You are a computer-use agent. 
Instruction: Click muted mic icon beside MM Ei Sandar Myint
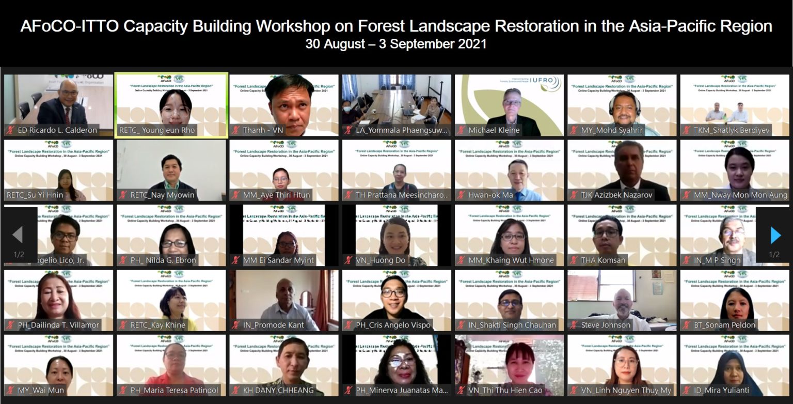pyautogui.click(x=235, y=260)
